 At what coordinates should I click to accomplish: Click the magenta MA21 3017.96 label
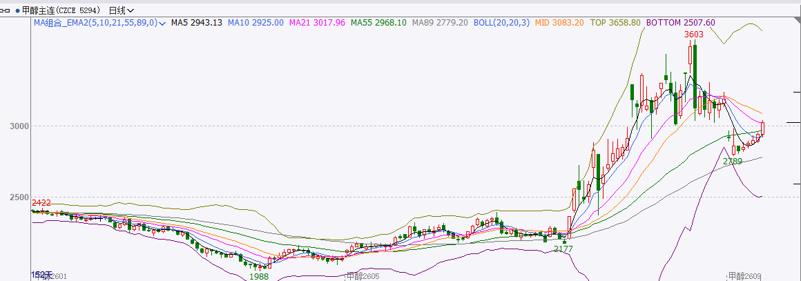point(316,23)
